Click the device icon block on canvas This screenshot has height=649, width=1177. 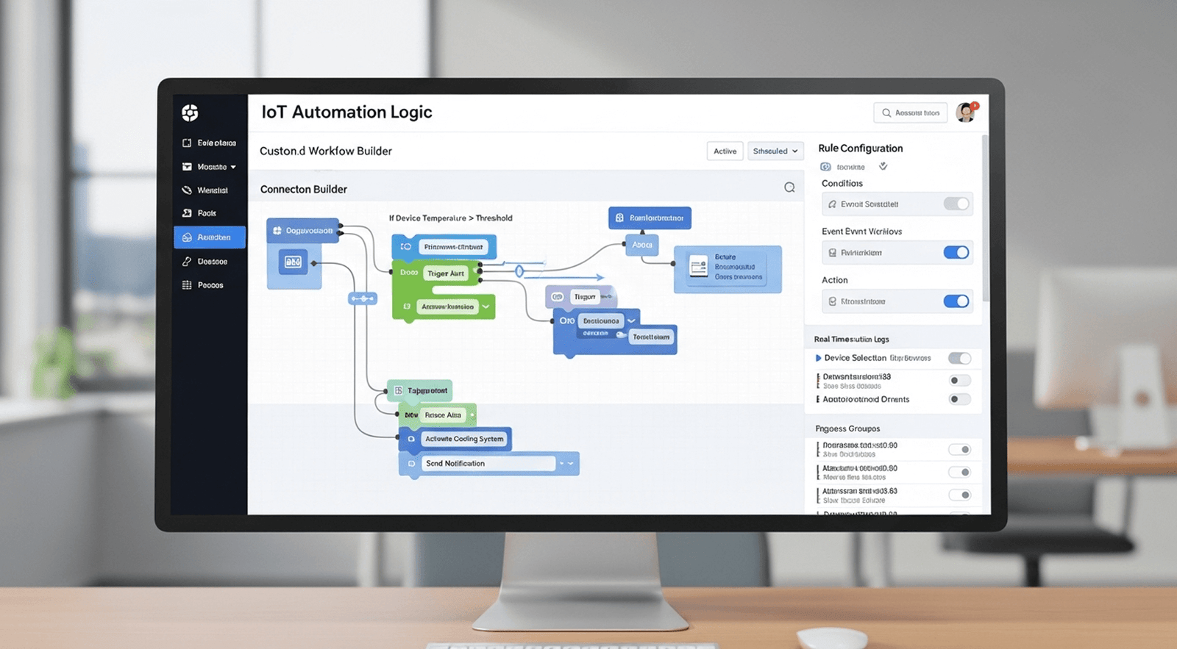click(x=293, y=262)
